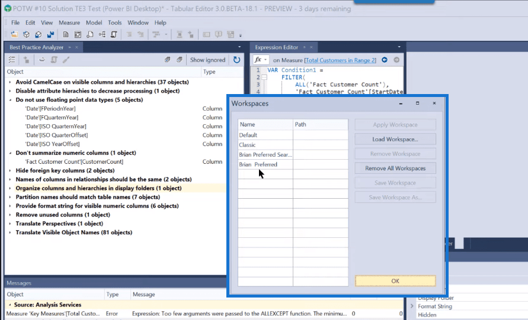Click the new DAX query icon
This screenshot has width=528, height=320.
click(90, 34)
